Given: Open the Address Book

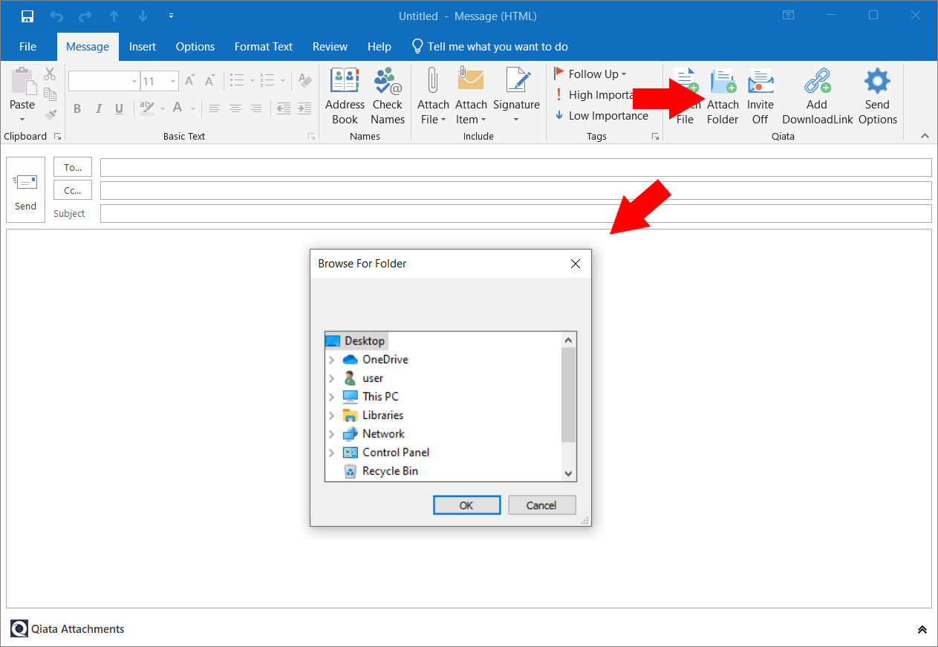Looking at the screenshot, I should (345, 95).
